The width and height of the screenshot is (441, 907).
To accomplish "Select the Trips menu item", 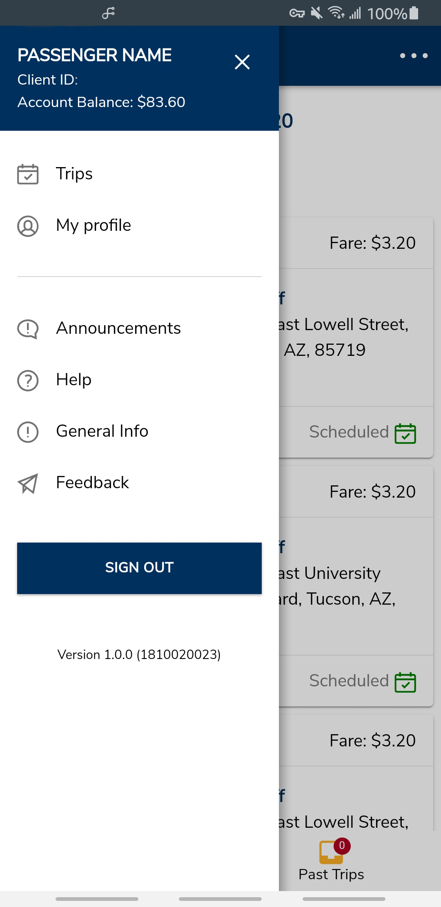I will (139, 174).
